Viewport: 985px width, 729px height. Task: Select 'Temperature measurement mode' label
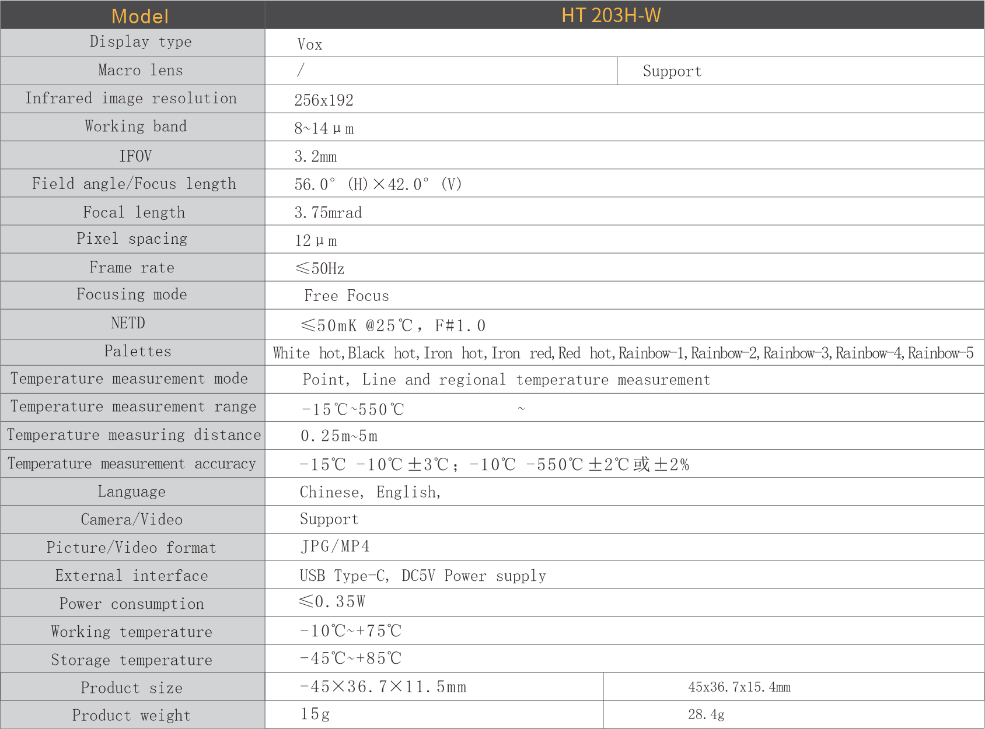(x=129, y=379)
